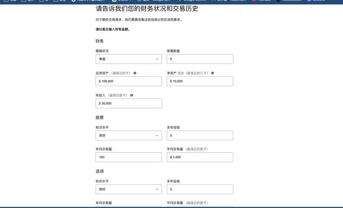Click the 选项 section title
Screen dimensions: 343x208
pyautogui.click(x=99, y=171)
